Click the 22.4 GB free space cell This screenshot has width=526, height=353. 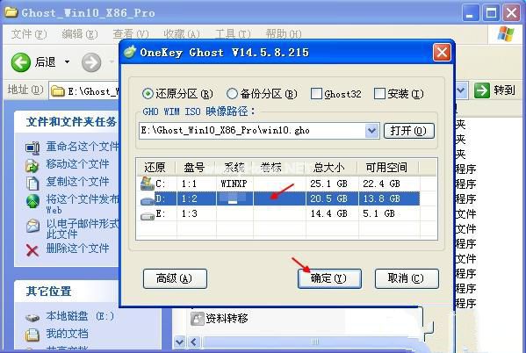pyautogui.click(x=381, y=184)
